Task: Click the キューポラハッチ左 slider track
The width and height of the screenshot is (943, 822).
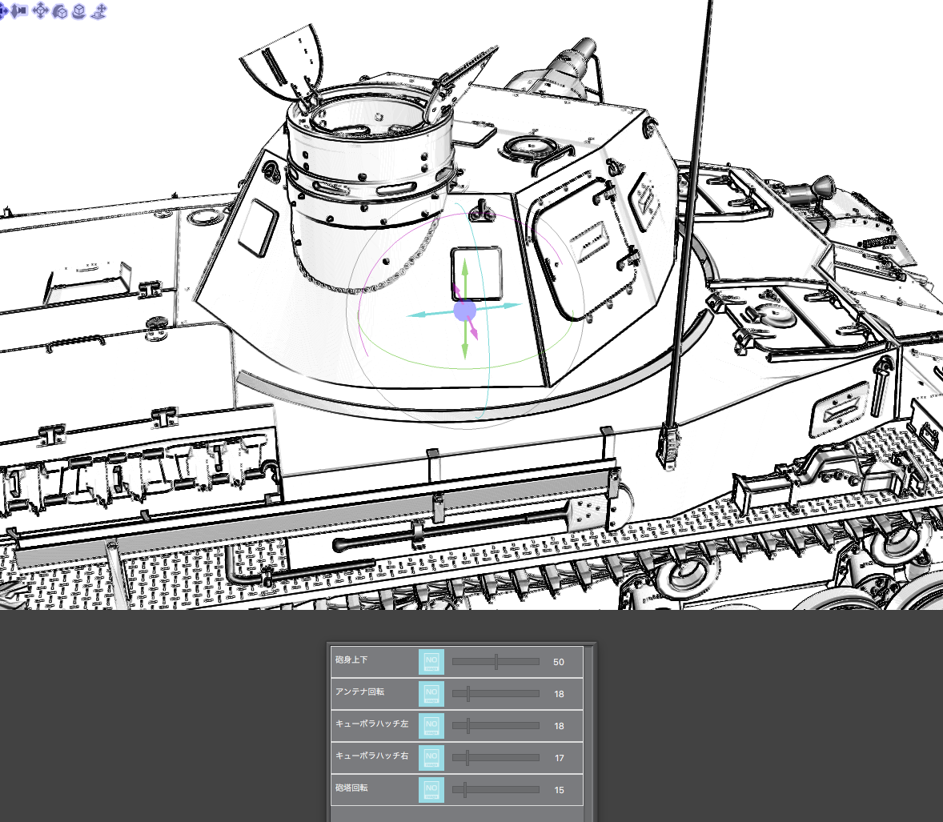Action: click(496, 726)
